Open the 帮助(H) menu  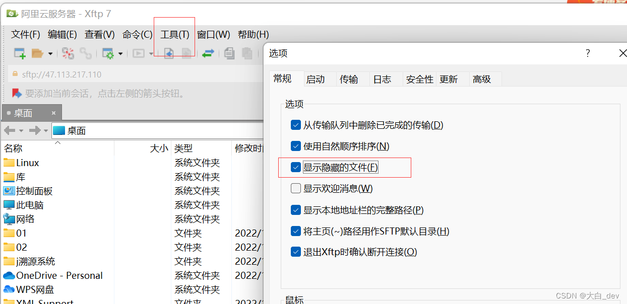pyautogui.click(x=254, y=34)
